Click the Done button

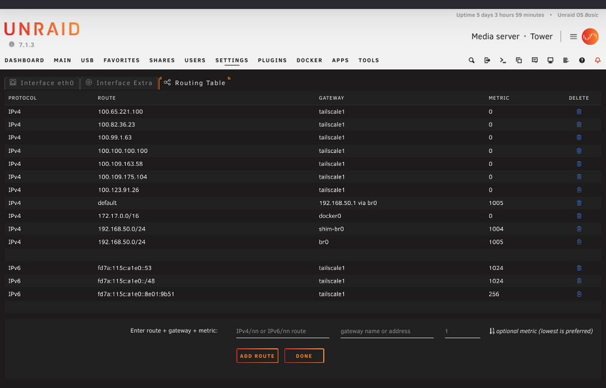[x=304, y=356]
